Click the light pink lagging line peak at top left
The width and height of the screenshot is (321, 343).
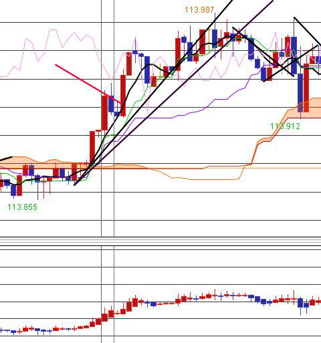pyautogui.click(x=53, y=29)
